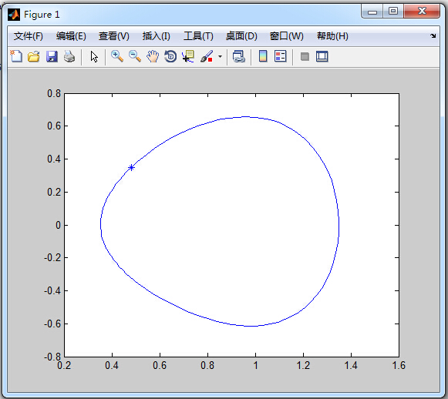This screenshot has width=448, height=399.
Task: Open the 工具(T) menu
Action: click(198, 36)
